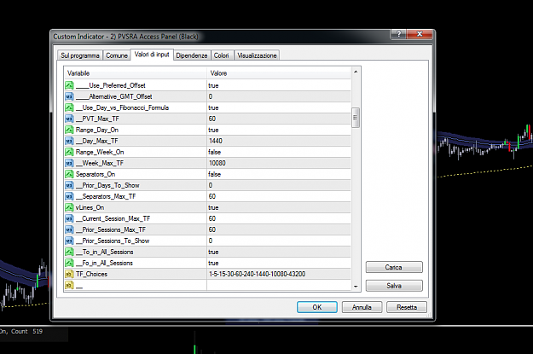Viewport: 533px width, 354px height.
Task: Open the Sul programma tab
Action: point(80,55)
